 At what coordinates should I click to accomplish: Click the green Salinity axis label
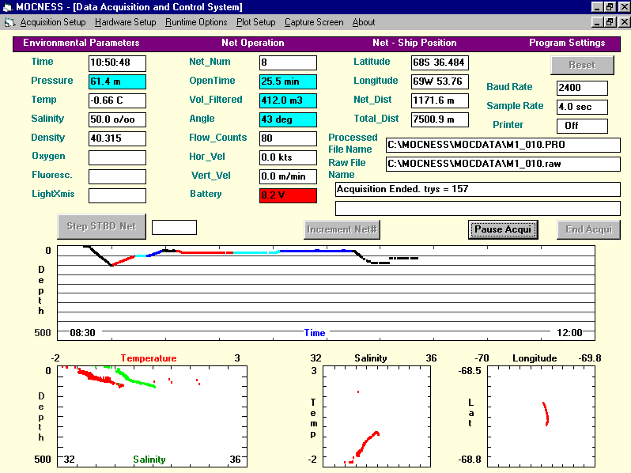point(149,460)
